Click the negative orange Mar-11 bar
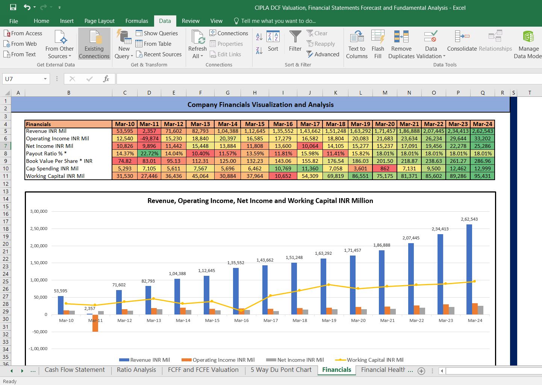Screen dimensions: 542x385 tap(95, 323)
